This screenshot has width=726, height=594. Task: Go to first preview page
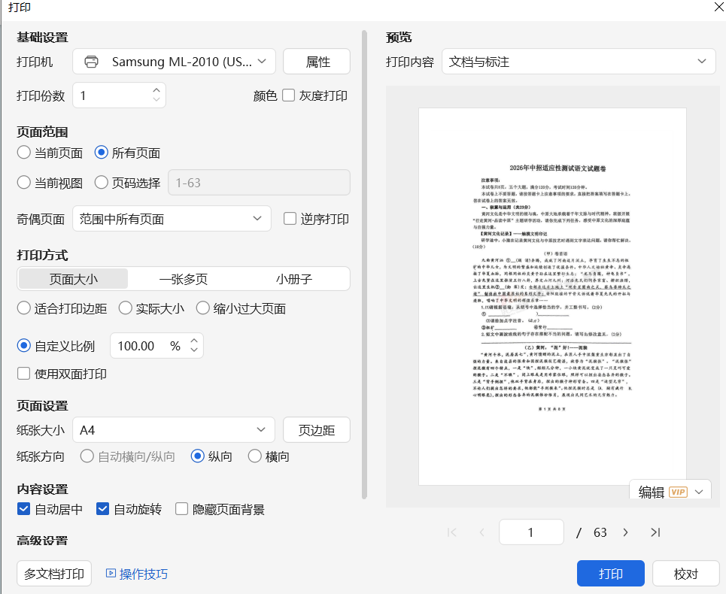point(452,532)
